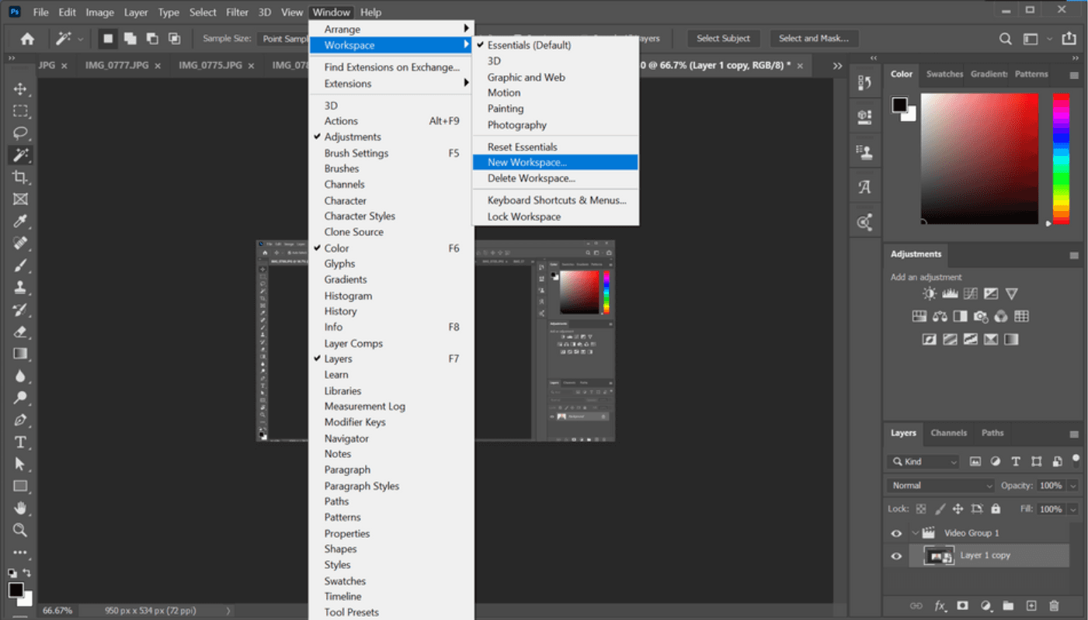Select the Lasso tool

pos(20,133)
